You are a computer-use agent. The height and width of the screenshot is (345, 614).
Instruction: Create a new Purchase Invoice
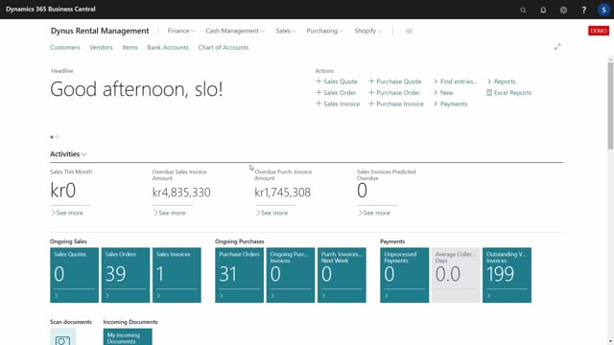396,103
